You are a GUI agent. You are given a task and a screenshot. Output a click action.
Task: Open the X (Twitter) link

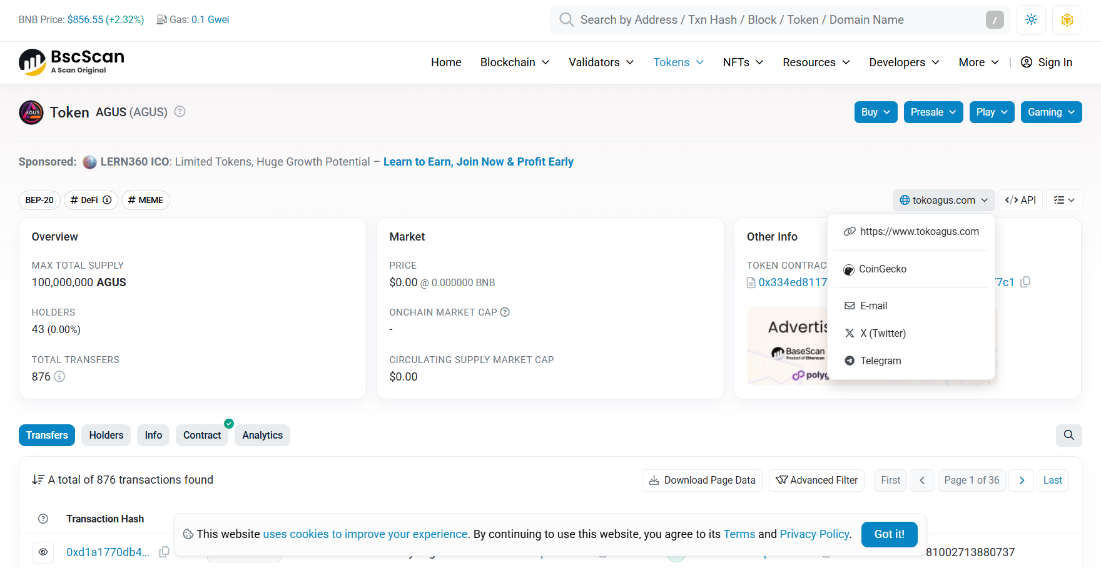pos(882,333)
